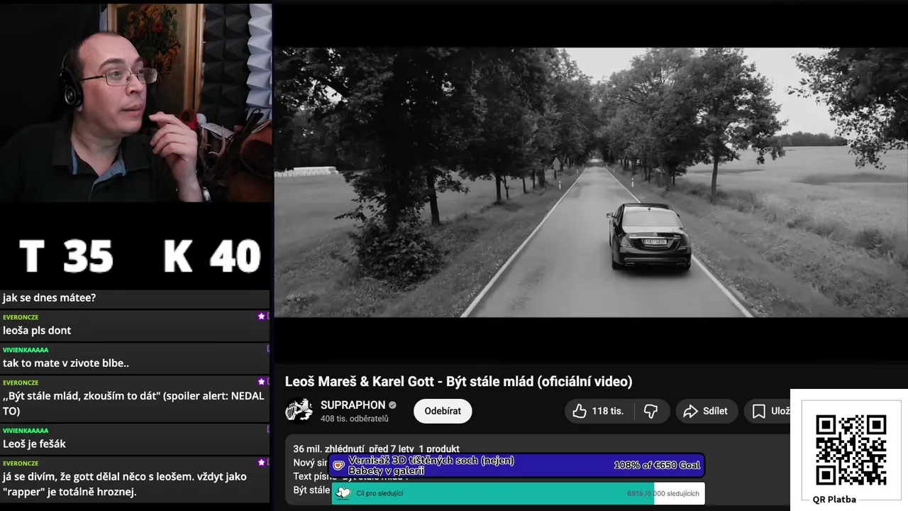Viewport: 908px width, 511px height.
Task: Click the Leoš Mareš & Karel Gott video title
Action: coord(458,381)
